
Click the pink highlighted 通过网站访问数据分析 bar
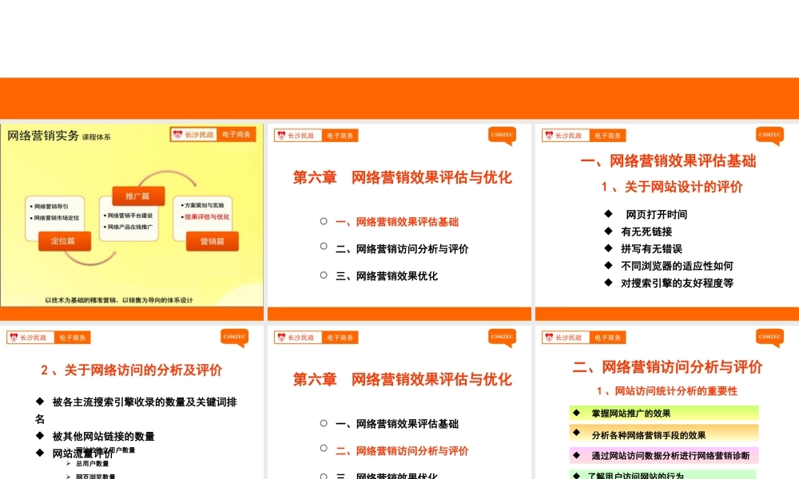point(663,456)
